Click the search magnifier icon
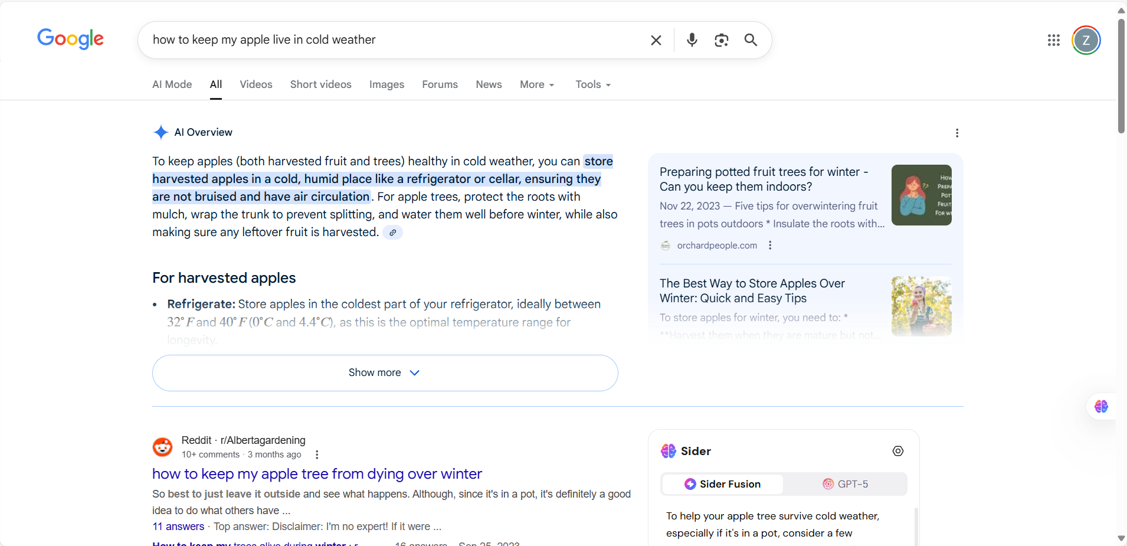Screen dimensions: 1127x546 point(750,40)
